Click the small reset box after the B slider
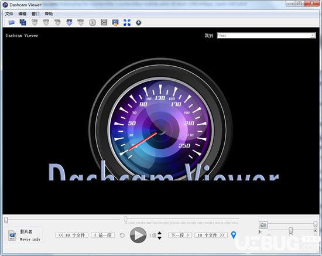Screen dimensions: 322x256 pos(316,230)
